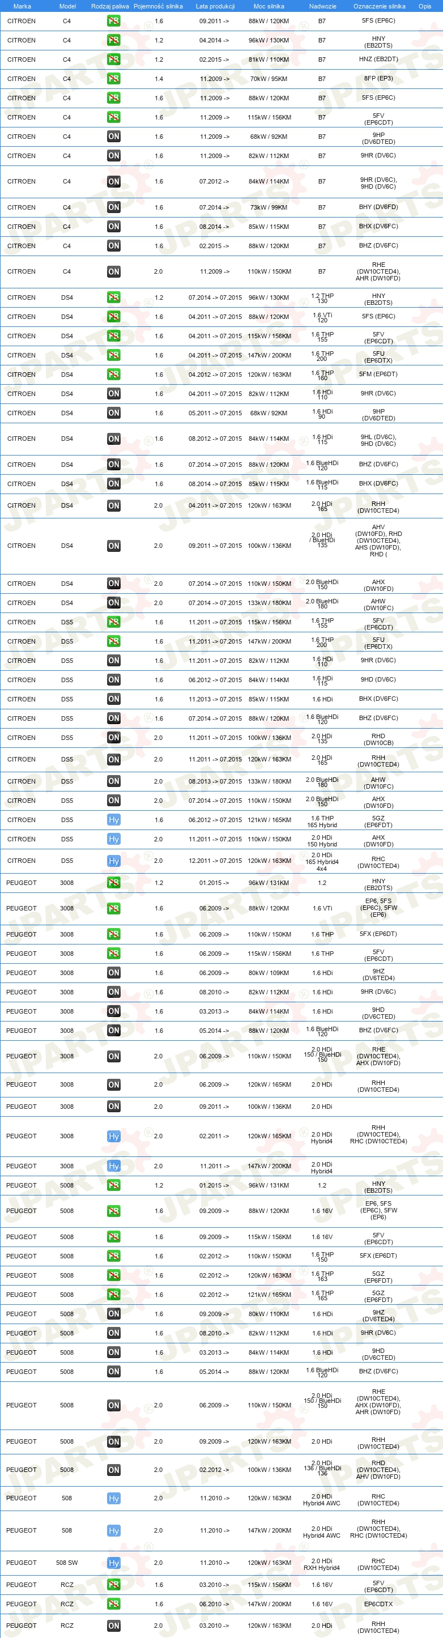The height and width of the screenshot is (1638, 443).
Task: Click diesel ON icon in Peugeot RCZ 2.0 row
Action: [x=114, y=1626]
